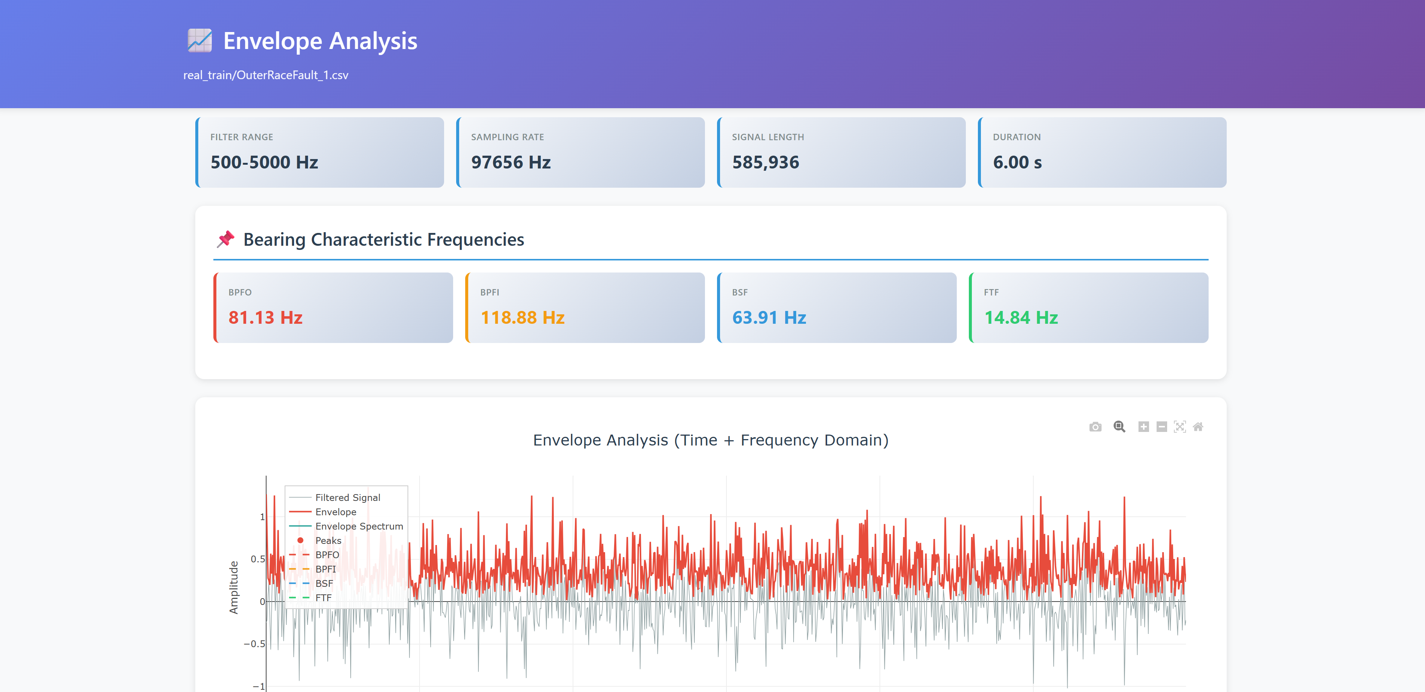Click the plot Zoom in plus icon
The image size is (1425, 692).
click(1143, 427)
